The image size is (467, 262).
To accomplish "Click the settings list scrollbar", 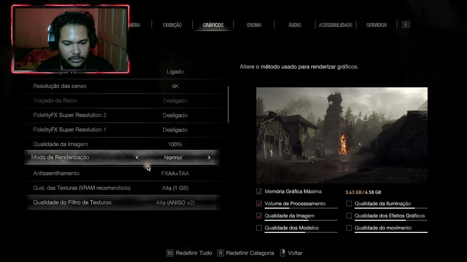I will click(228, 104).
